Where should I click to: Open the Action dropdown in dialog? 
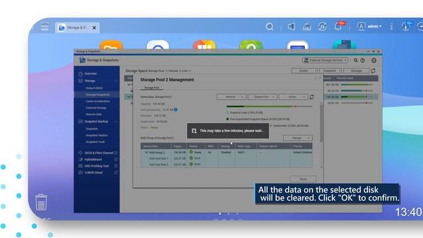coord(293,97)
